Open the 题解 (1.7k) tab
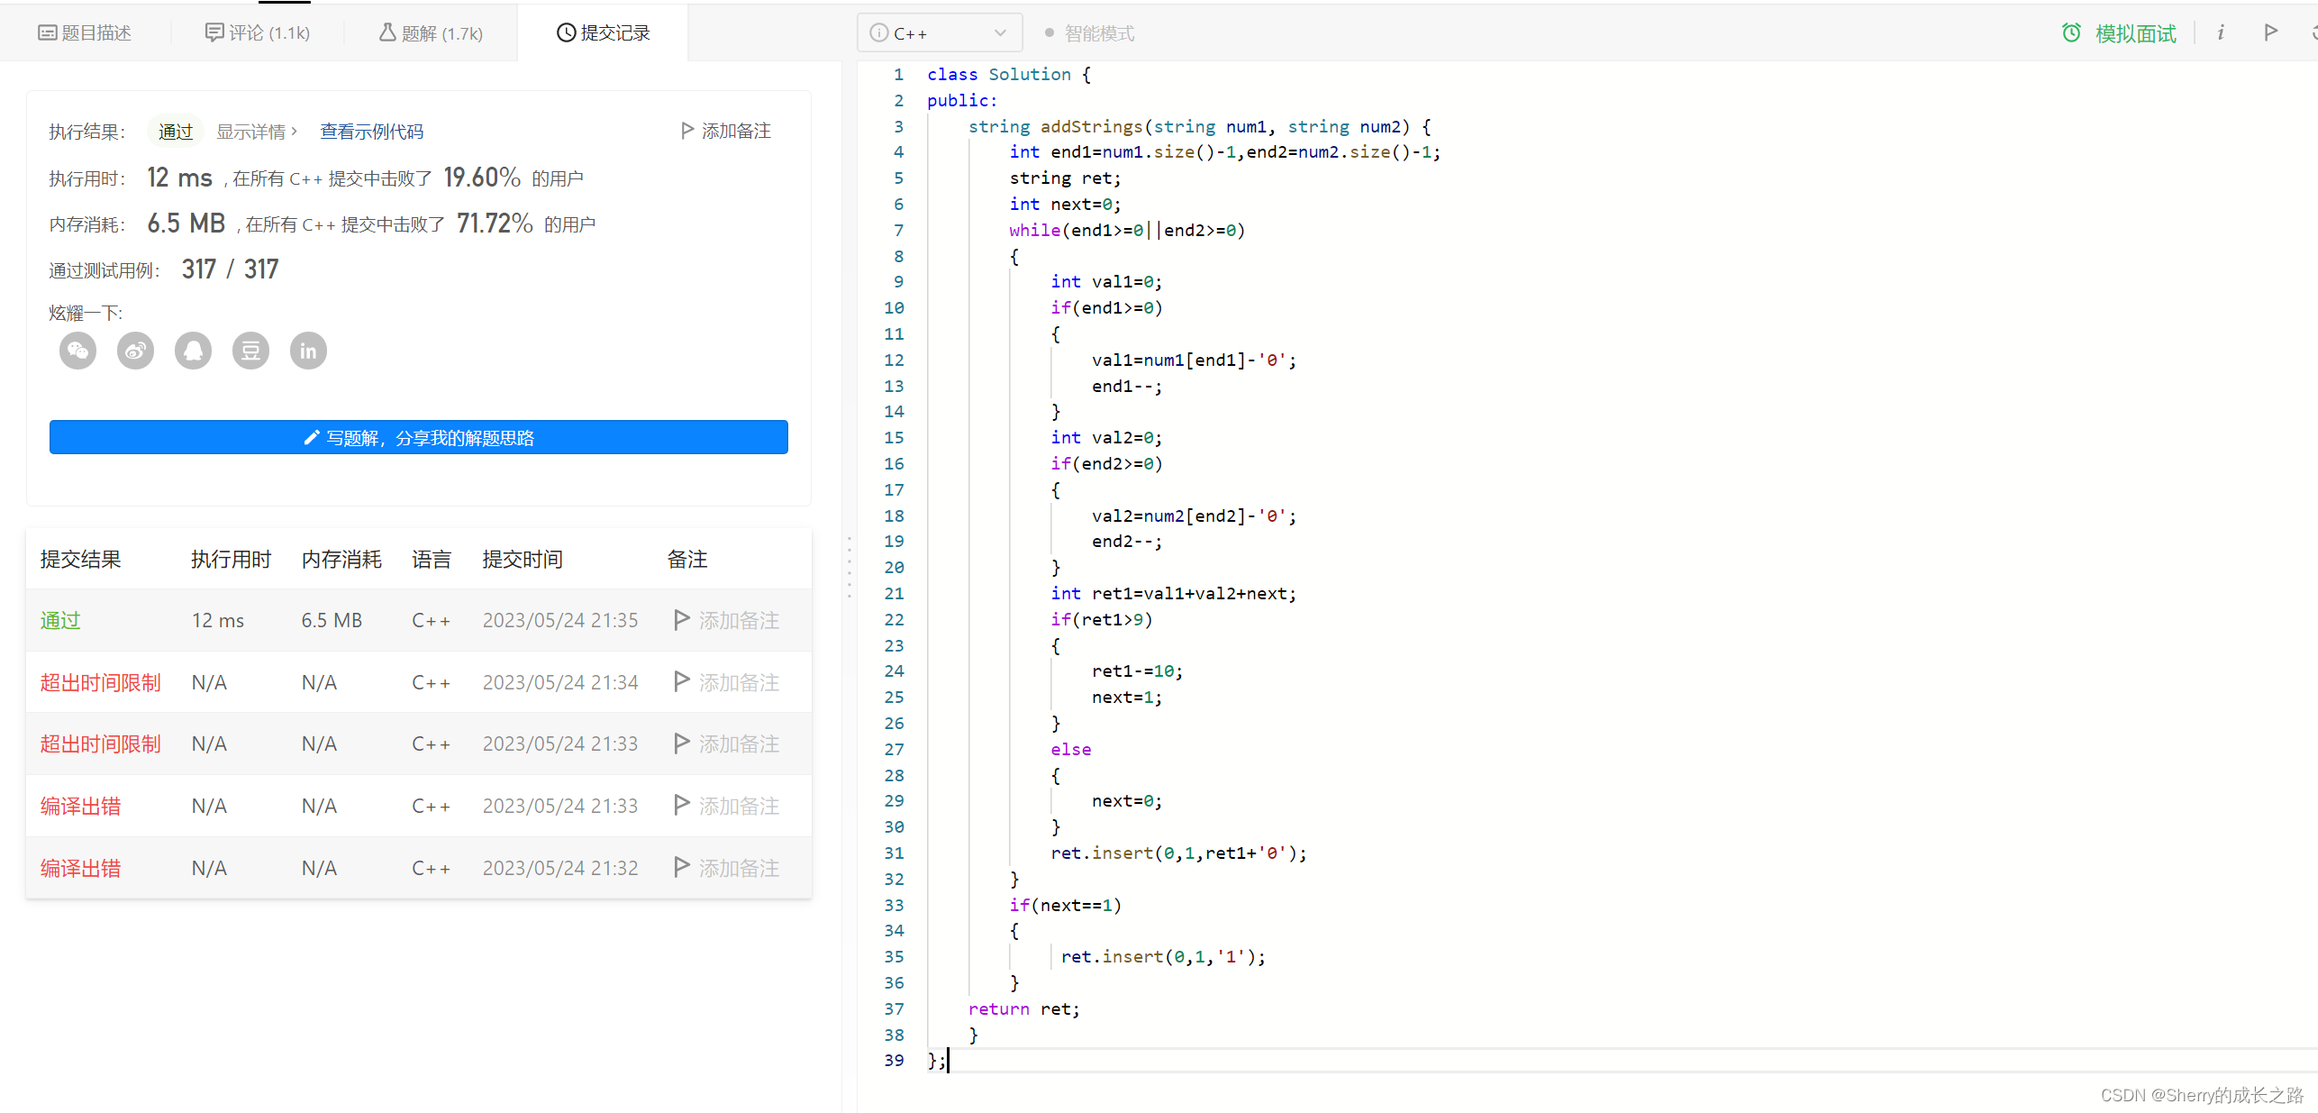The height and width of the screenshot is (1113, 2318). (431, 32)
